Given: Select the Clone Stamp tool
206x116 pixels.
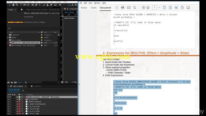Looking at the screenshot, I should tap(47, 5).
